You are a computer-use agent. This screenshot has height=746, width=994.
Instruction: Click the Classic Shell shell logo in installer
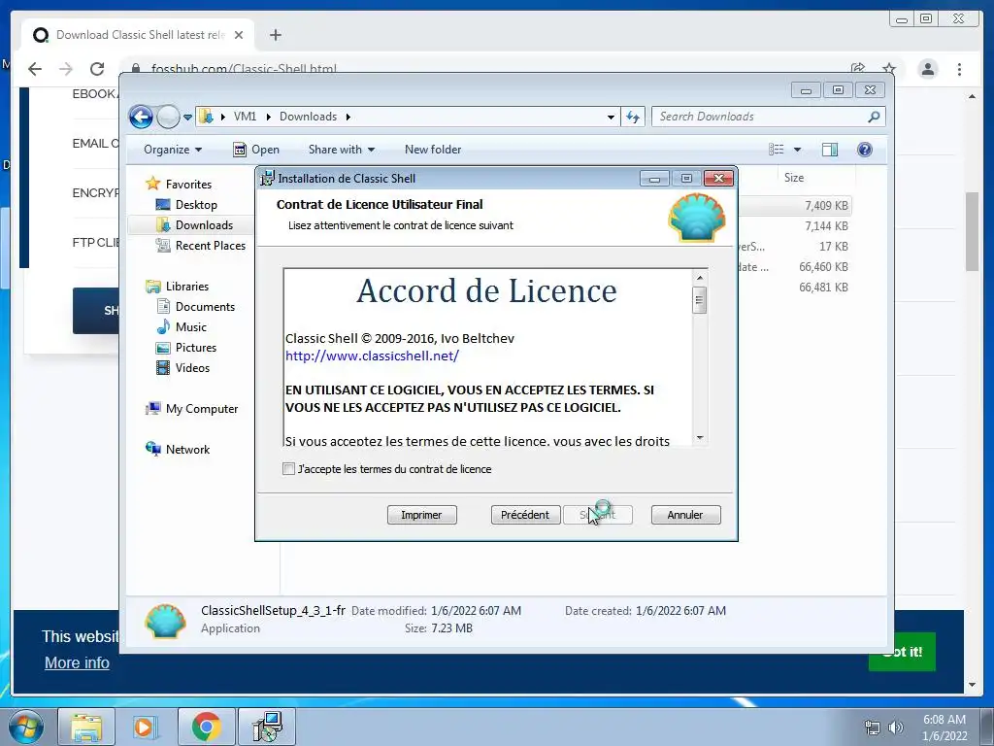pyautogui.click(x=697, y=218)
